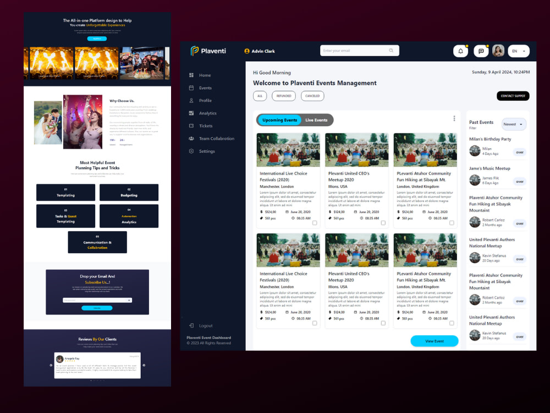Open the Newest filter dropdown in Past Events
The image size is (550, 413).
[x=514, y=124]
